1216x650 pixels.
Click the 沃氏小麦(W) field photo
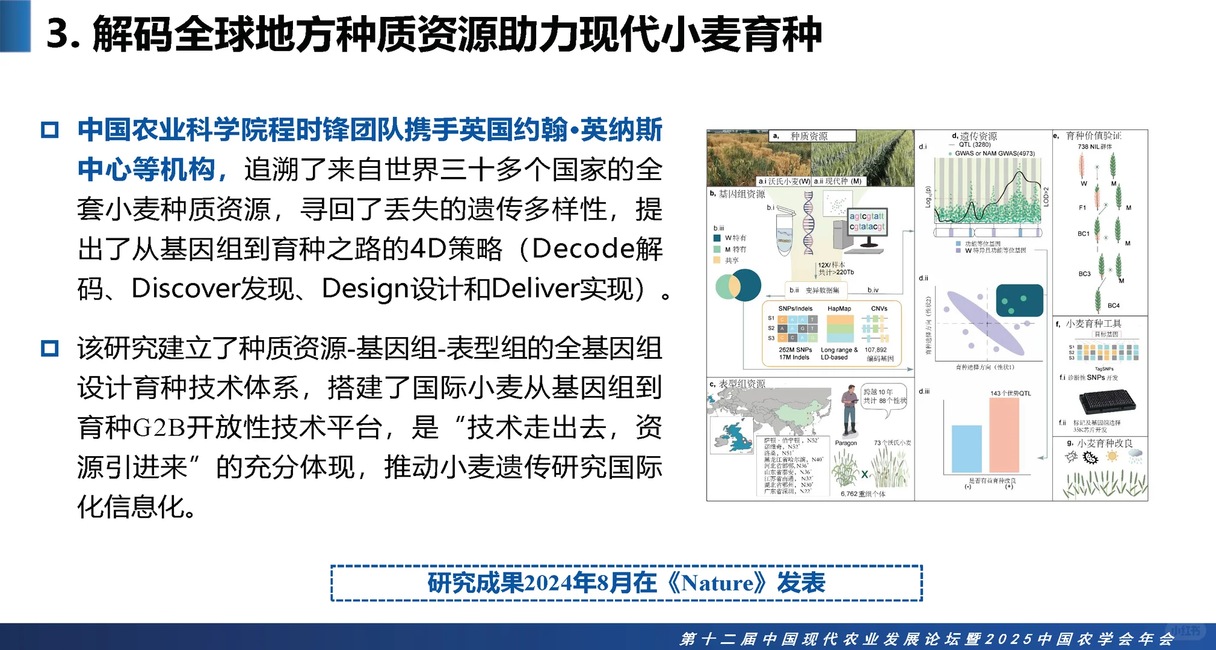[x=759, y=158]
